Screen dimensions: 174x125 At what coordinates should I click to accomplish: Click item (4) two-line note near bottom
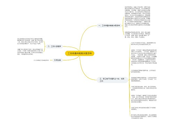pos(144,108)
